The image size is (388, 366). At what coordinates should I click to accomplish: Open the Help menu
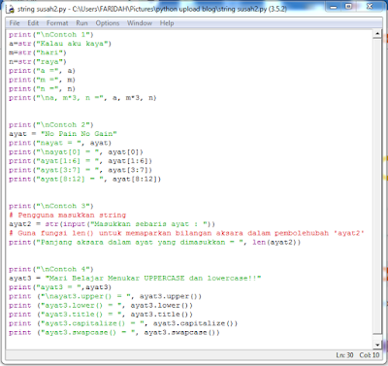click(167, 23)
